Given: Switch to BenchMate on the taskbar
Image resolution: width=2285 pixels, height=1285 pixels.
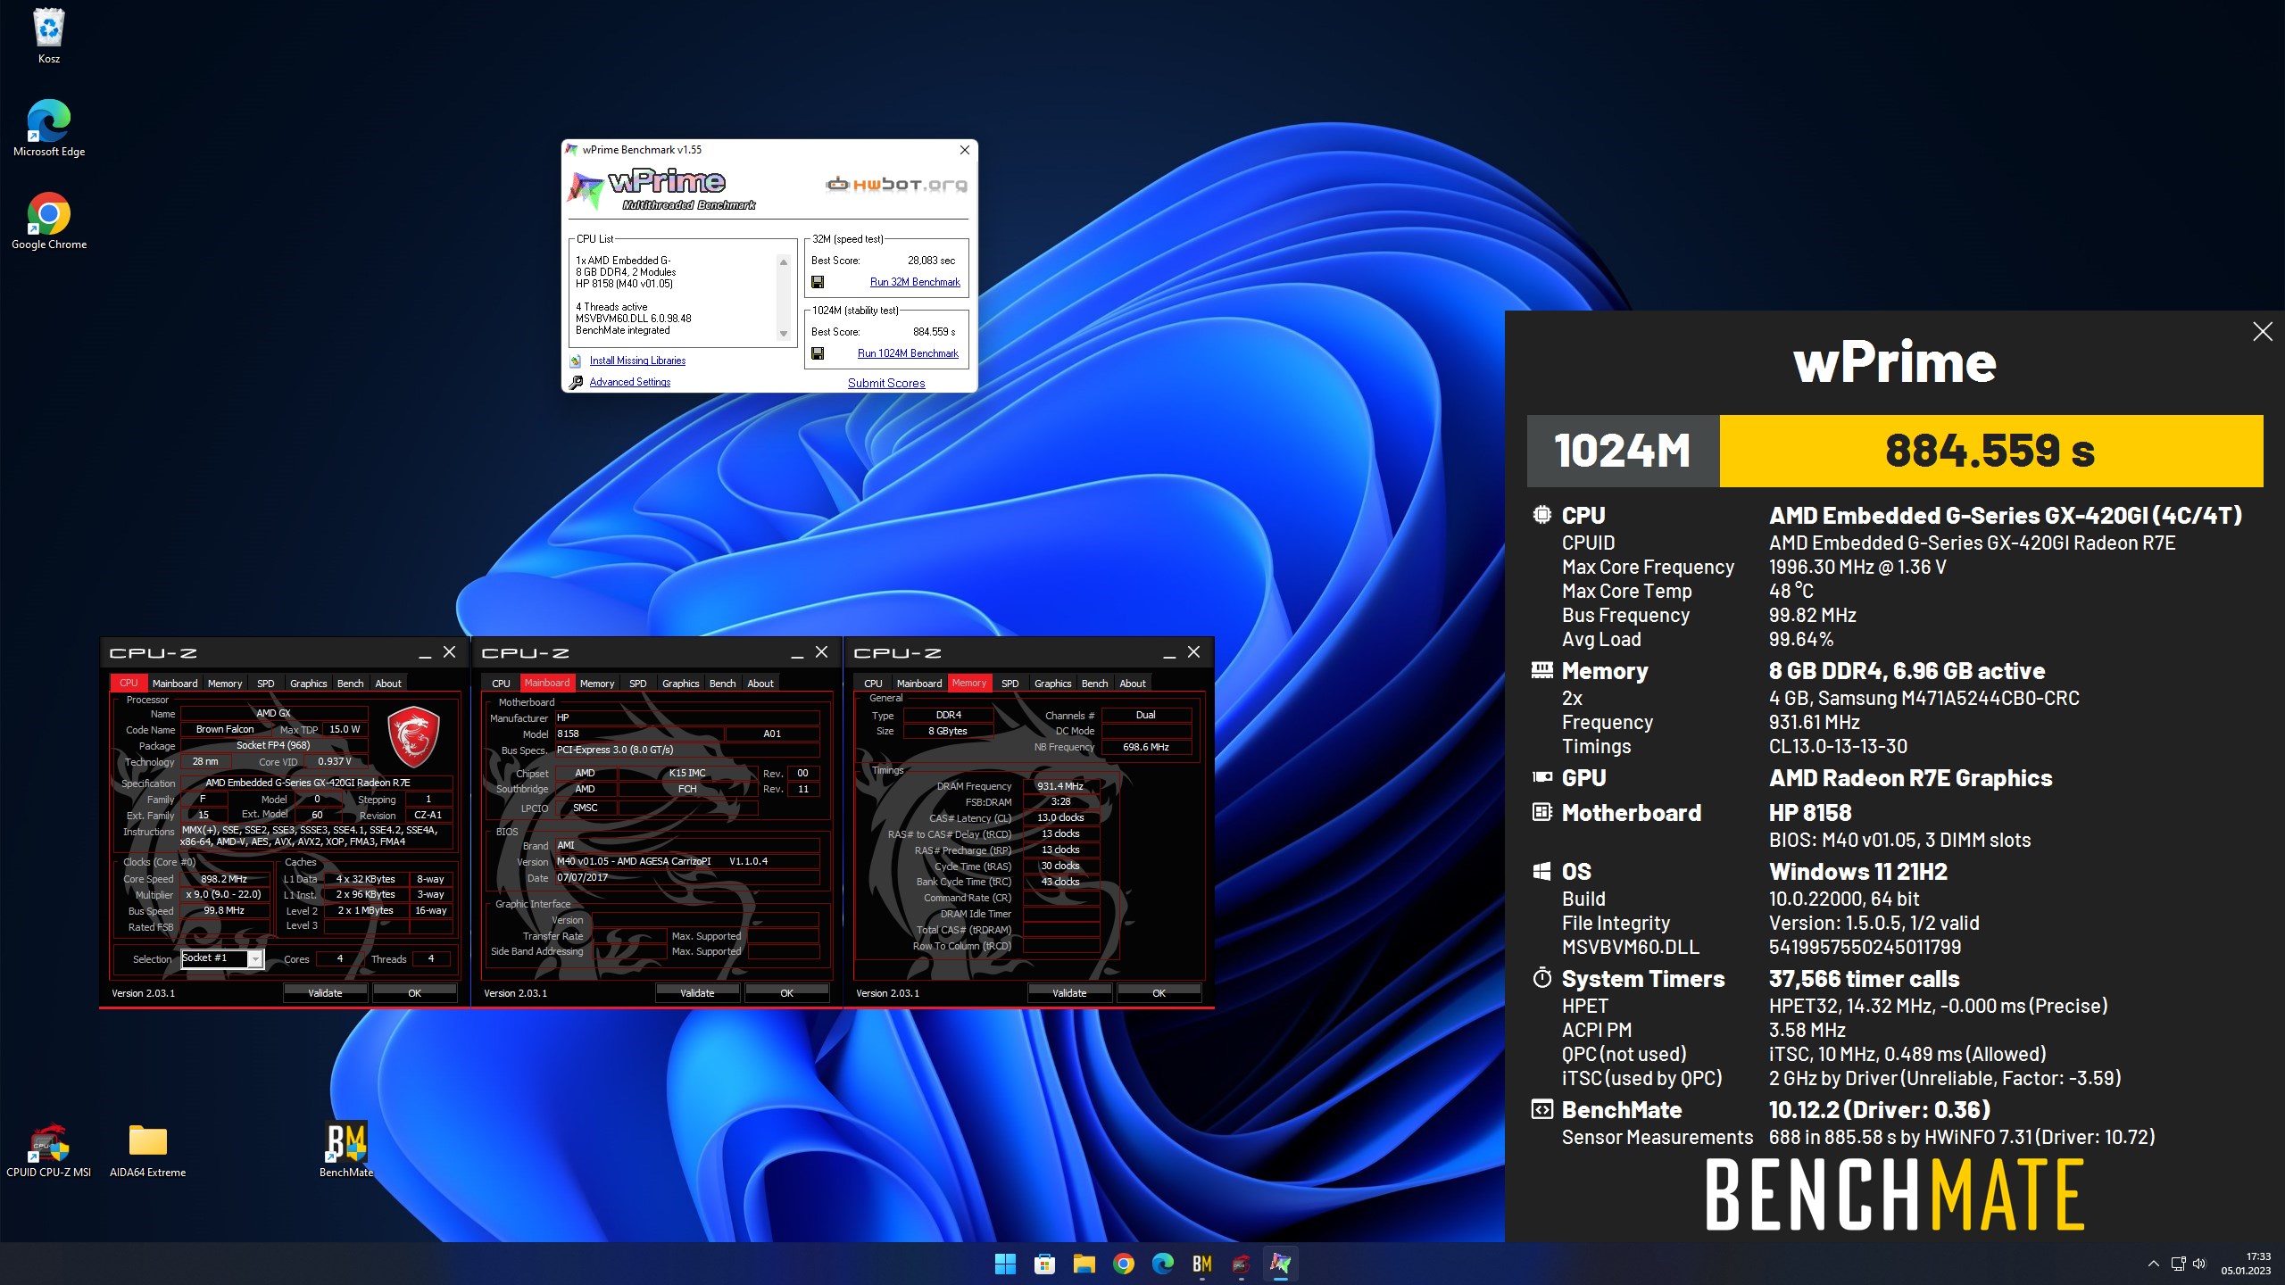Looking at the screenshot, I should click(1201, 1264).
